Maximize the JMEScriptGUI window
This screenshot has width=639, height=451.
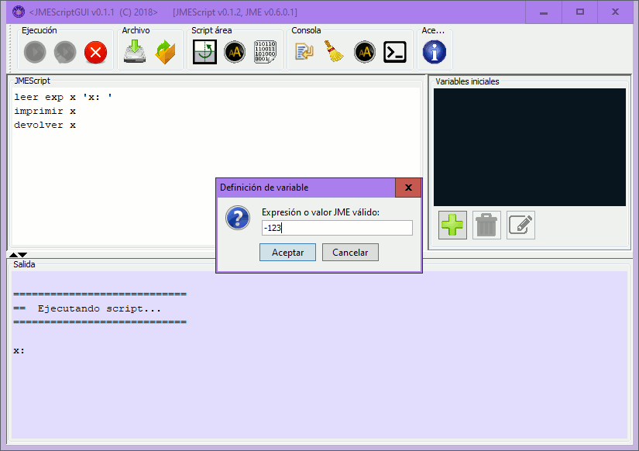pos(580,12)
